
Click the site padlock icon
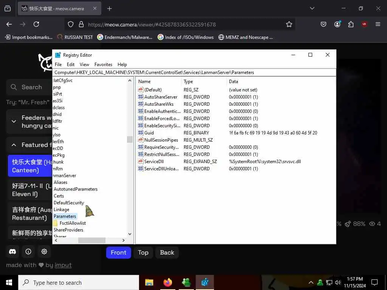[81, 24]
